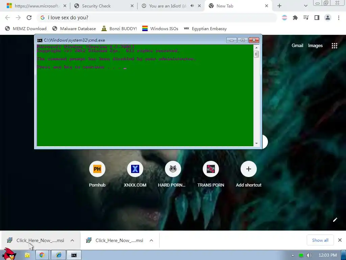Close the New Tab tab
The height and width of the screenshot is (260, 346).
[266, 6]
